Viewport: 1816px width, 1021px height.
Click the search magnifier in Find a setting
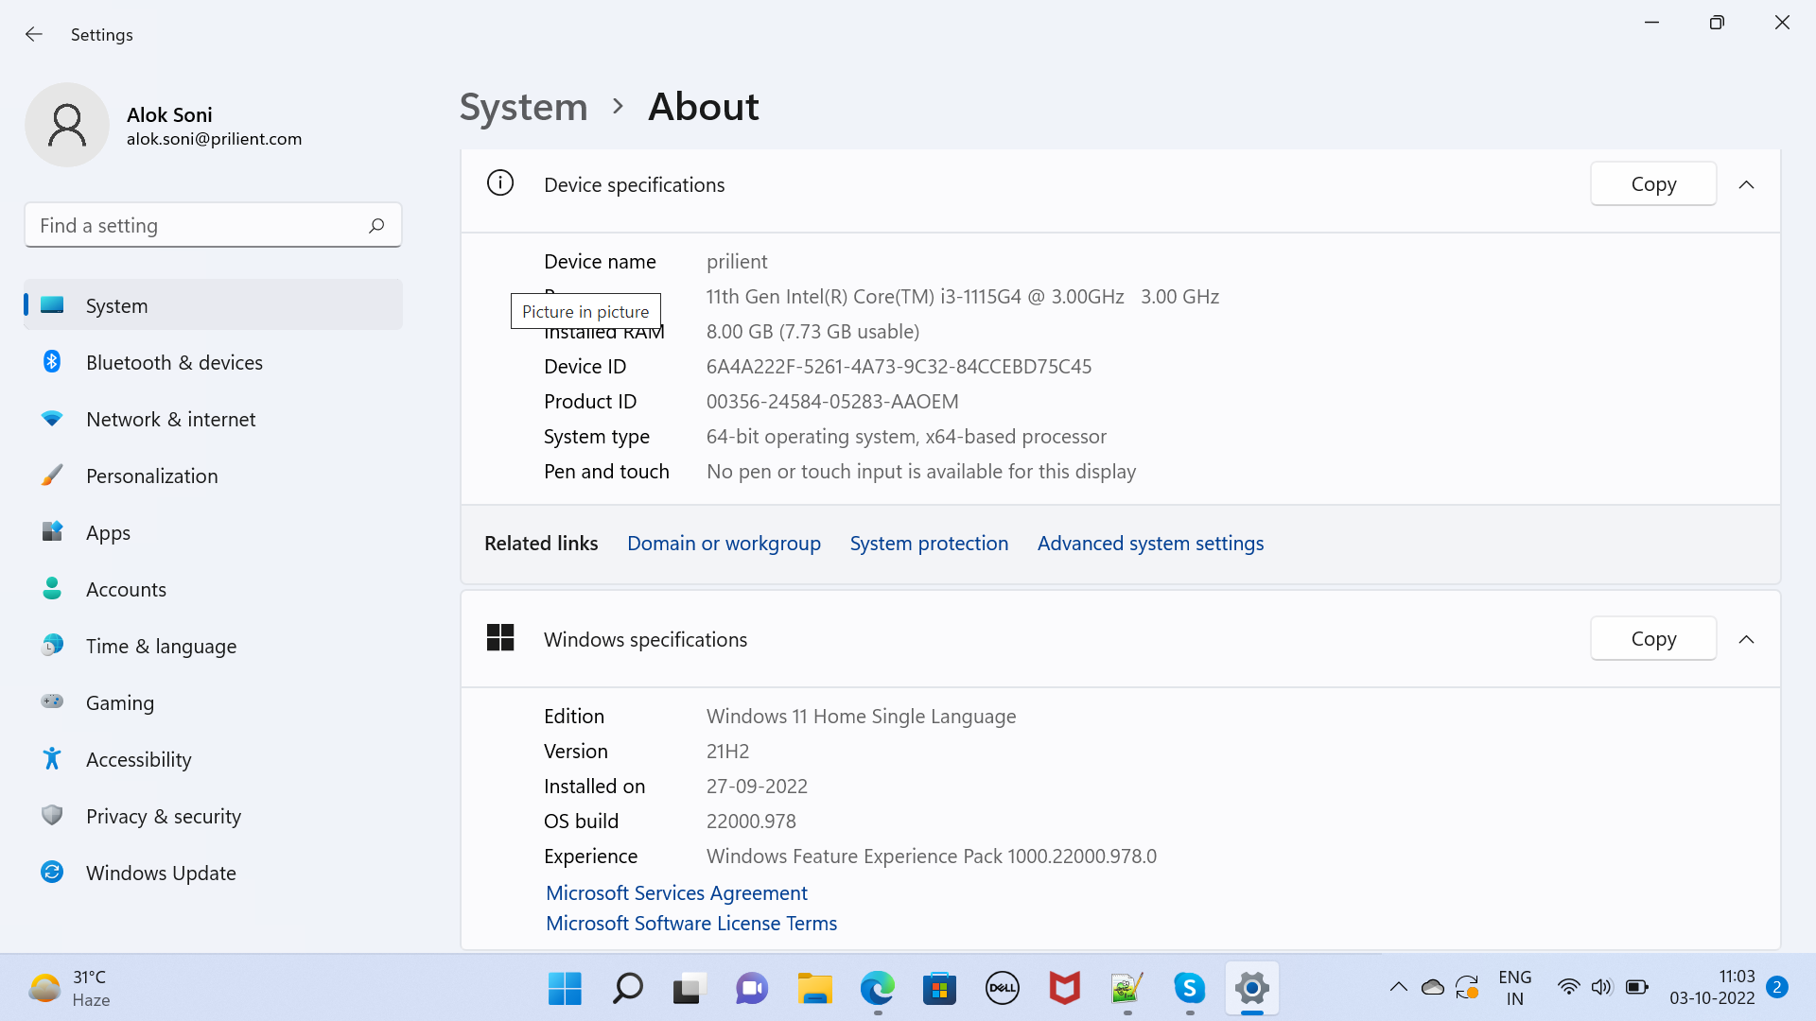click(x=376, y=225)
